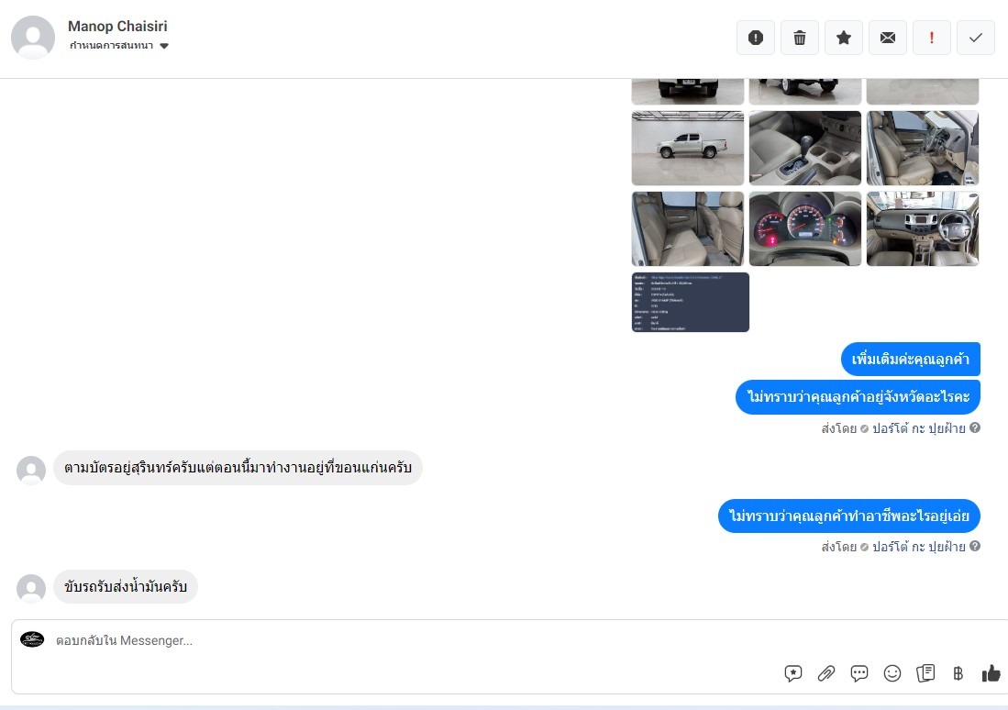This screenshot has width=1008, height=710.
Task: Flag conversation with red exclamation icon
Action: (x=932, y=38)
